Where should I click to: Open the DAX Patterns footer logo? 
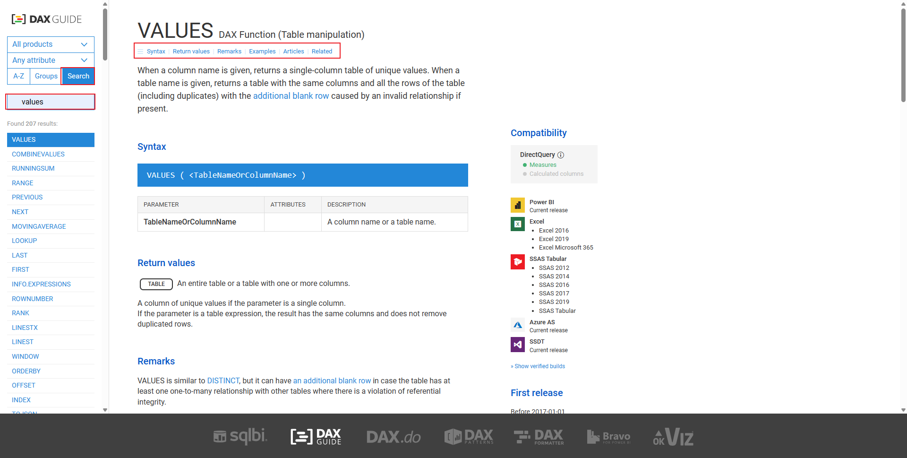pos(469,436)
